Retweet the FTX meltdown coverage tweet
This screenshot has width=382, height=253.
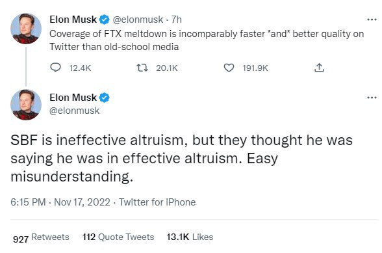pos(142,68)
